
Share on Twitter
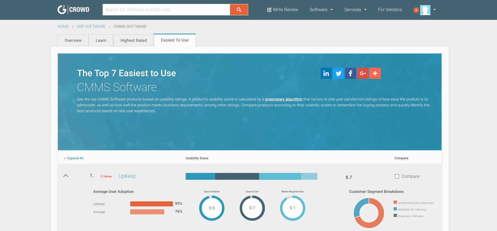[x=338, y=73]
